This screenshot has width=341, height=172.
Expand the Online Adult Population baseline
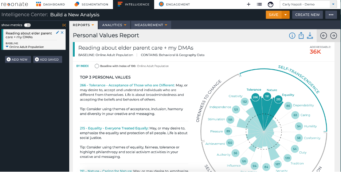click(7, 47)
